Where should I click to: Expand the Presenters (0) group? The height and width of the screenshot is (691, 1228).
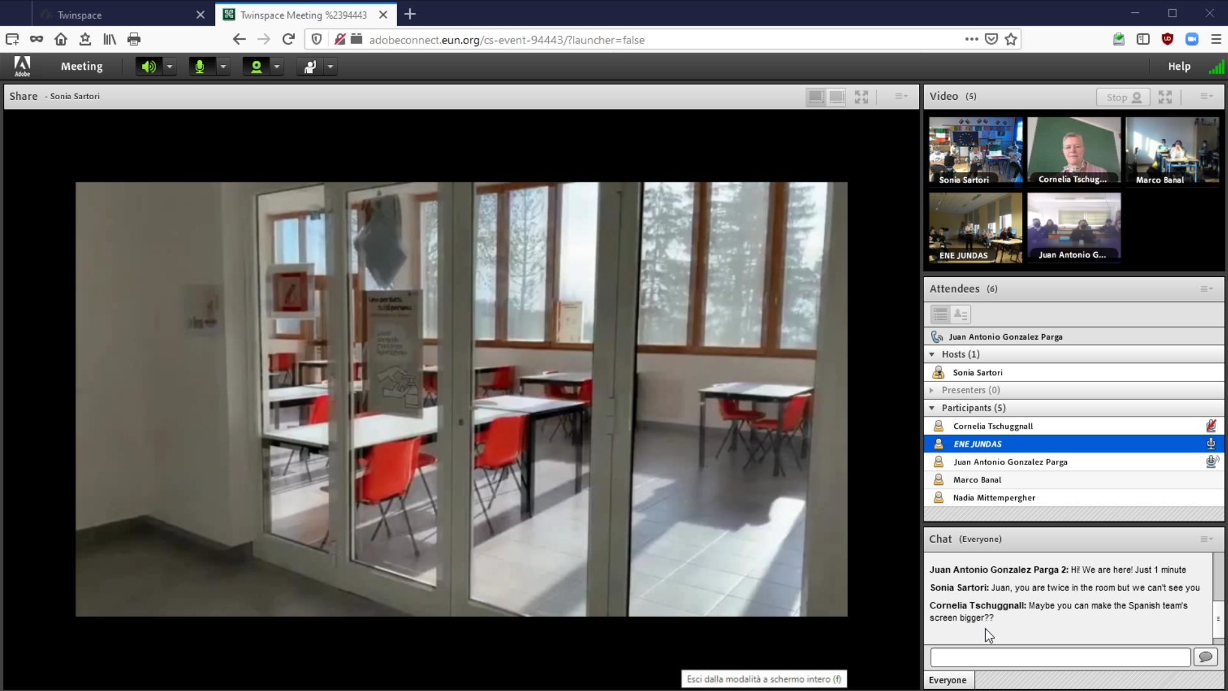932,390
